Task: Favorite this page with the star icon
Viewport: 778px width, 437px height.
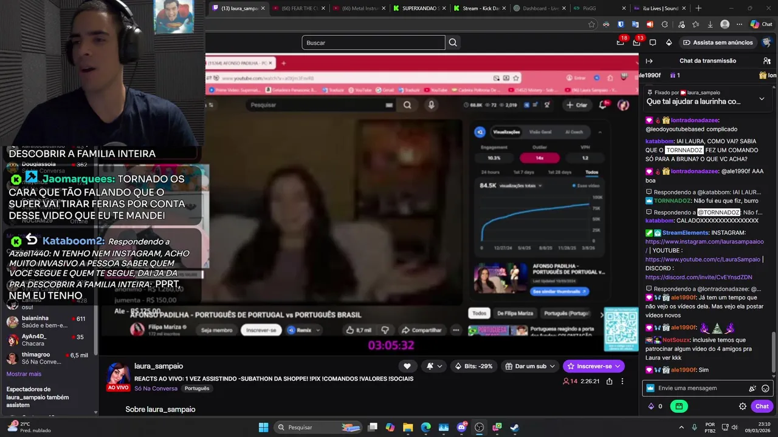Action: [591, 24]
